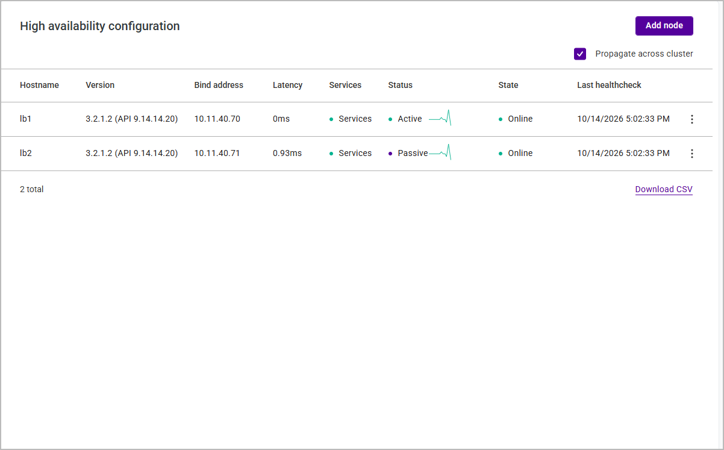Click the Latency column header
This screenshot has width=724, height=450.
pyautogui.click(x=287, y=85)
